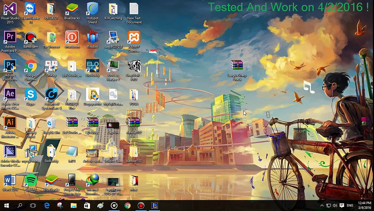Open the volume control in tray

click(335, 206)
